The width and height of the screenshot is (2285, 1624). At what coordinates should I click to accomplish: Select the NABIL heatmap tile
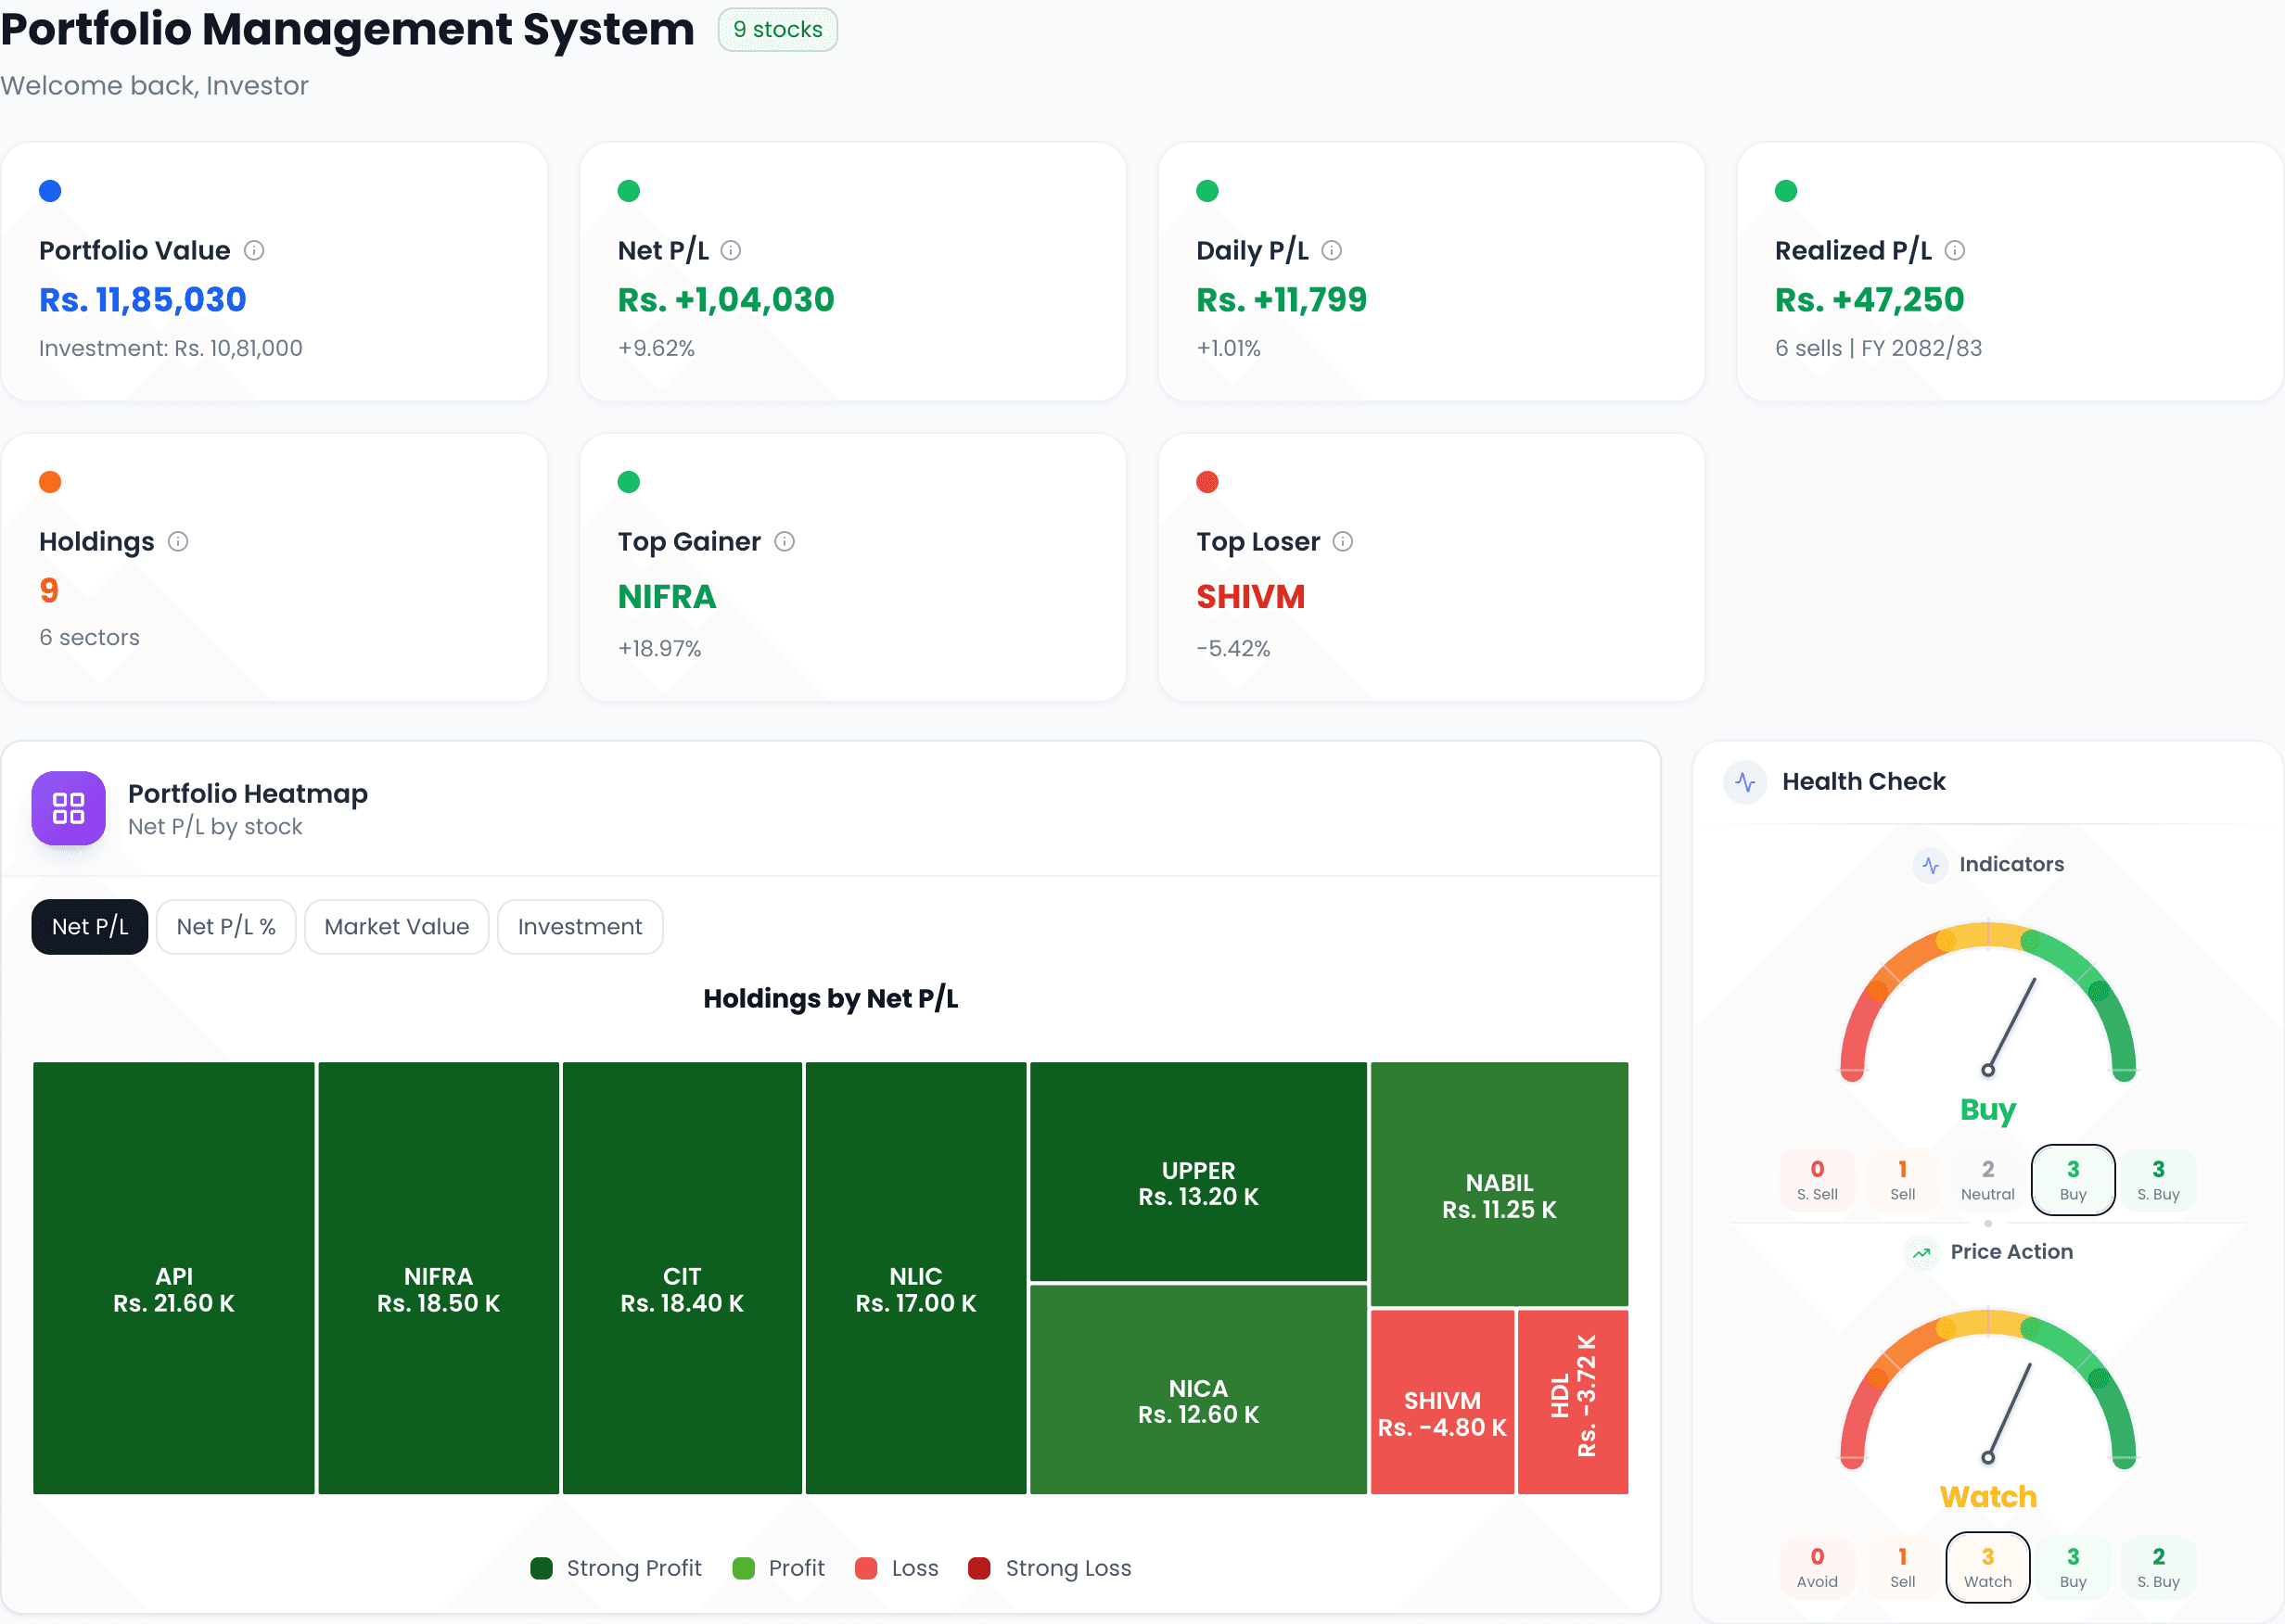(1500, 1184)
